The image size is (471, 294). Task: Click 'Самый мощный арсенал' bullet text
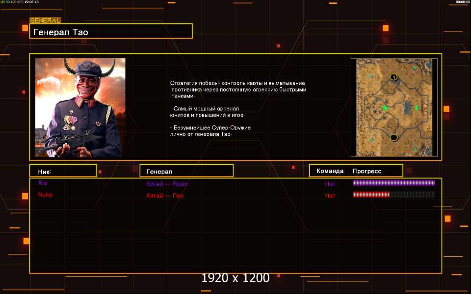click(207, 112)
